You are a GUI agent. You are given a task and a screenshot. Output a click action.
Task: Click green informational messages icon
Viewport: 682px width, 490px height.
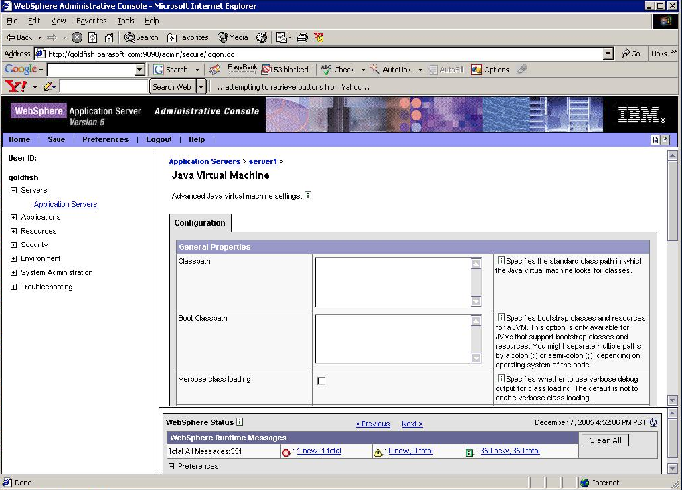[x=470, y=452]
